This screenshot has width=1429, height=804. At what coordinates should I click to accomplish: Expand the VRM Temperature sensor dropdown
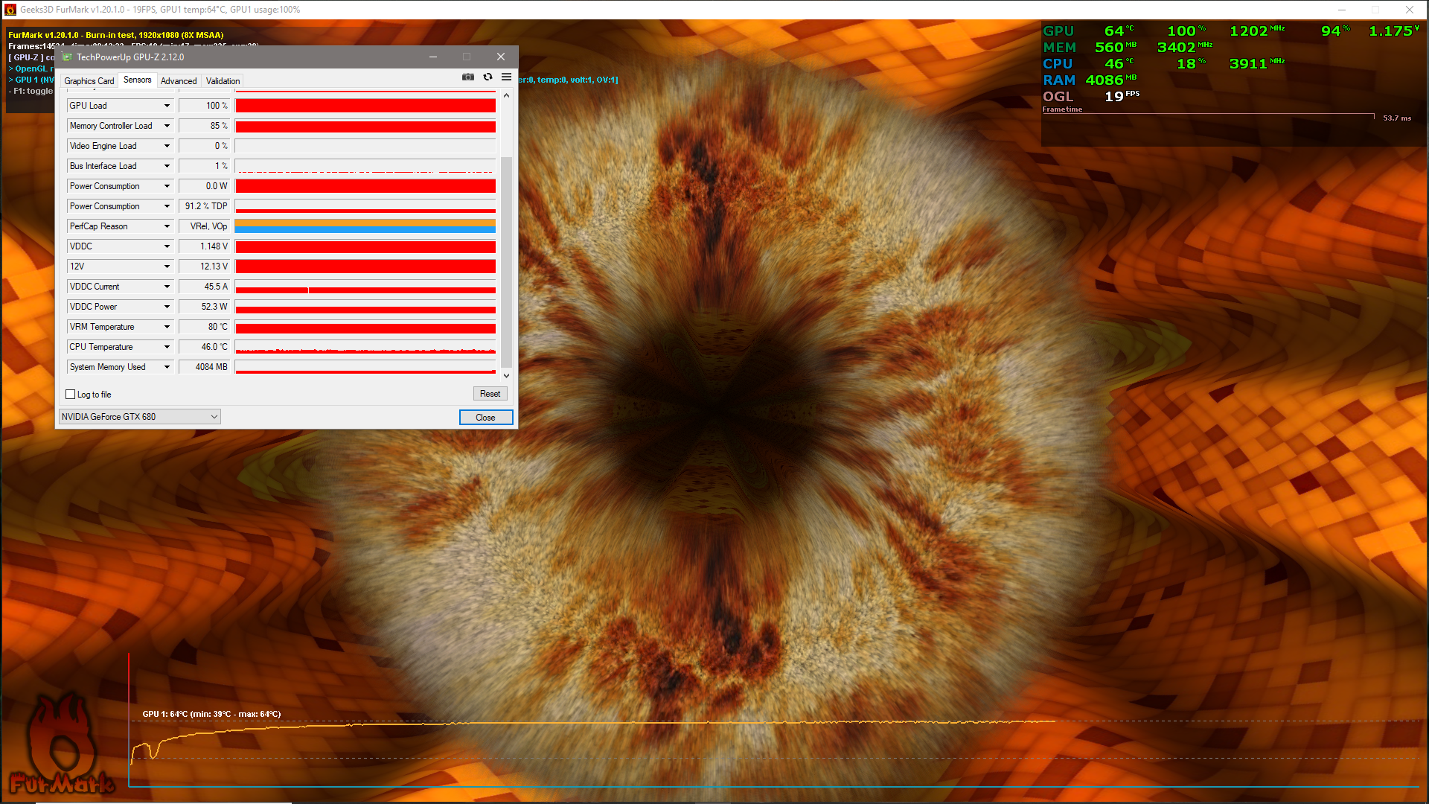coord(167,327)
